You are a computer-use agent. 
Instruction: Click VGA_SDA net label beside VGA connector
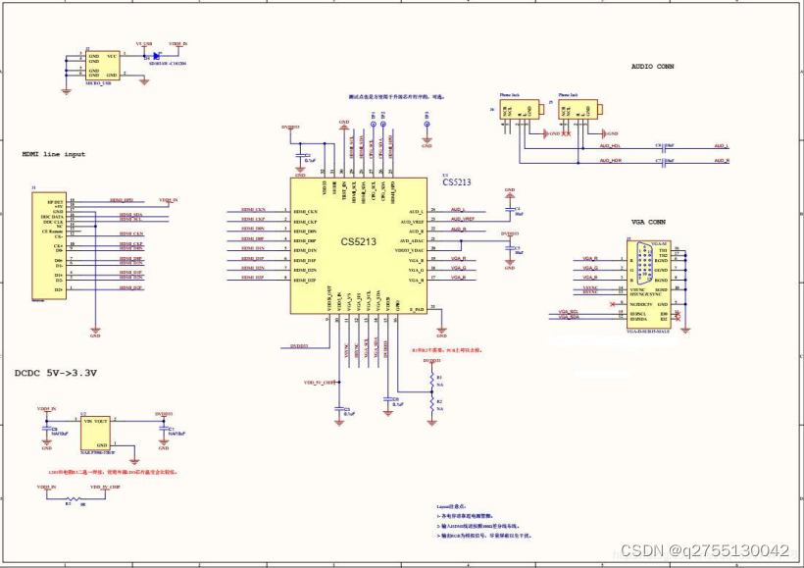569,317
